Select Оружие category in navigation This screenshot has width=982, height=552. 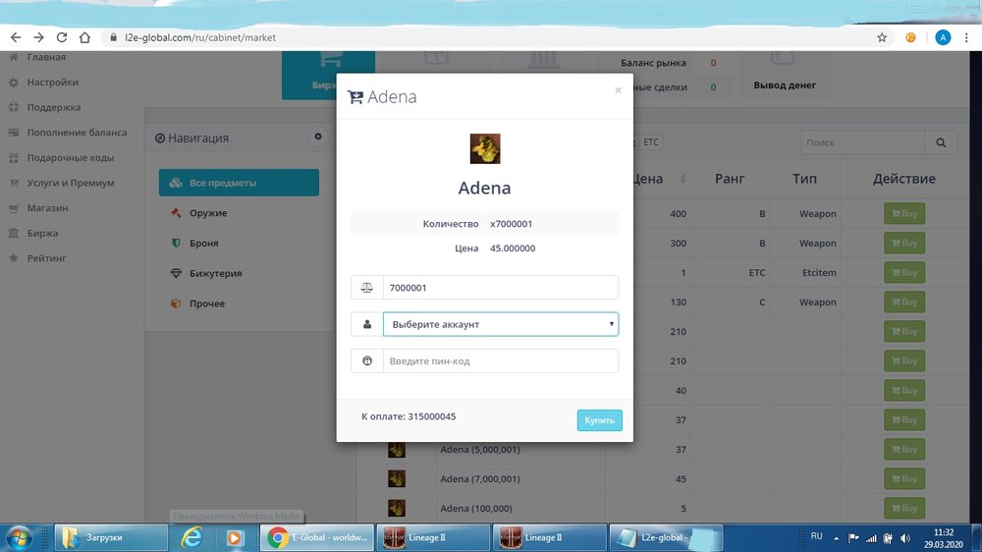(x=207, y=213)
